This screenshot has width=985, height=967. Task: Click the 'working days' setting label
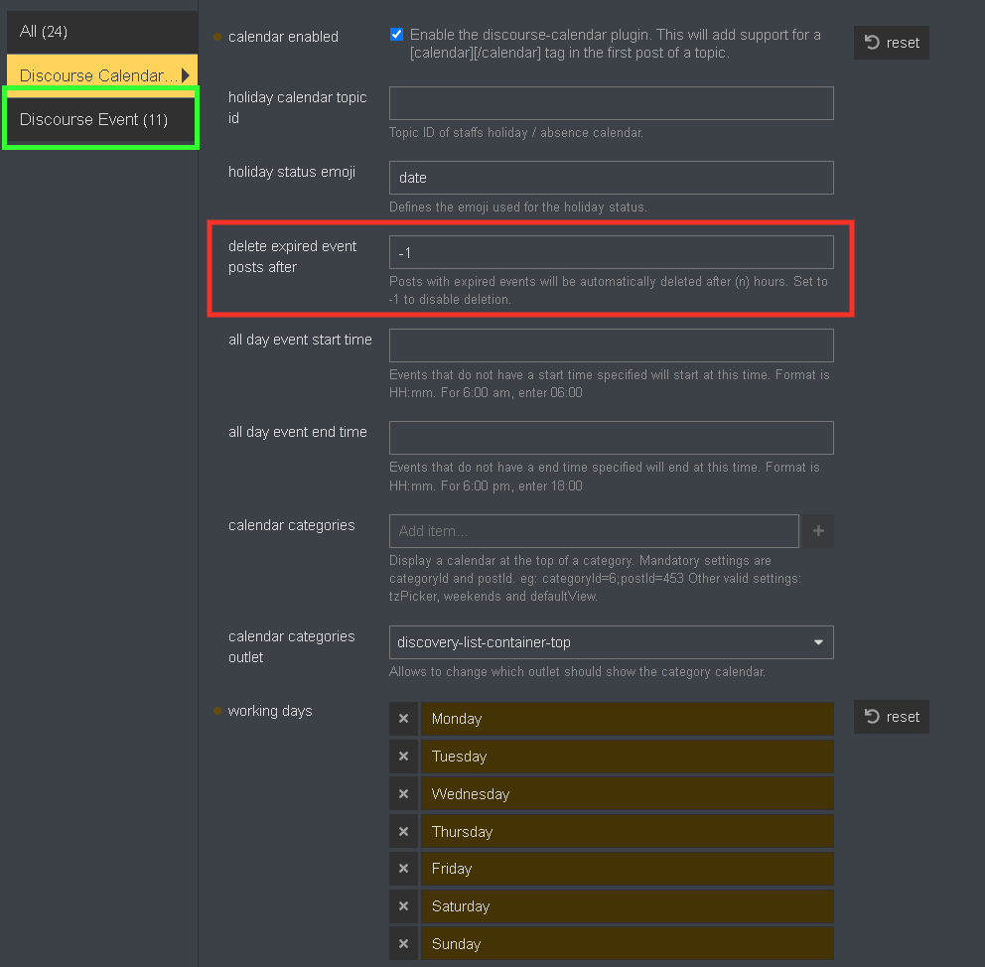coord(270,711)
